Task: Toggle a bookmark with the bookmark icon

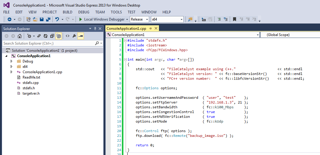Action: (235, 19)
